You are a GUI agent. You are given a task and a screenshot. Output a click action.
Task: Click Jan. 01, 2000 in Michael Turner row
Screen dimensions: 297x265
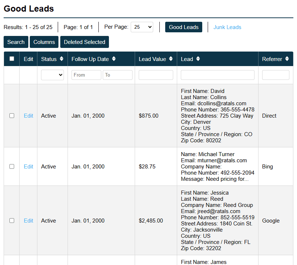88,166
